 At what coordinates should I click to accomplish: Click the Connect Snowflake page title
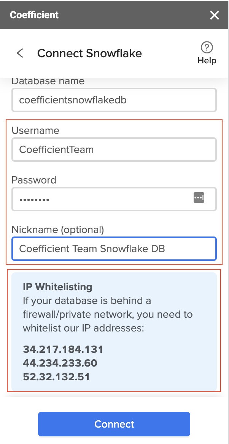coord(89,53)
